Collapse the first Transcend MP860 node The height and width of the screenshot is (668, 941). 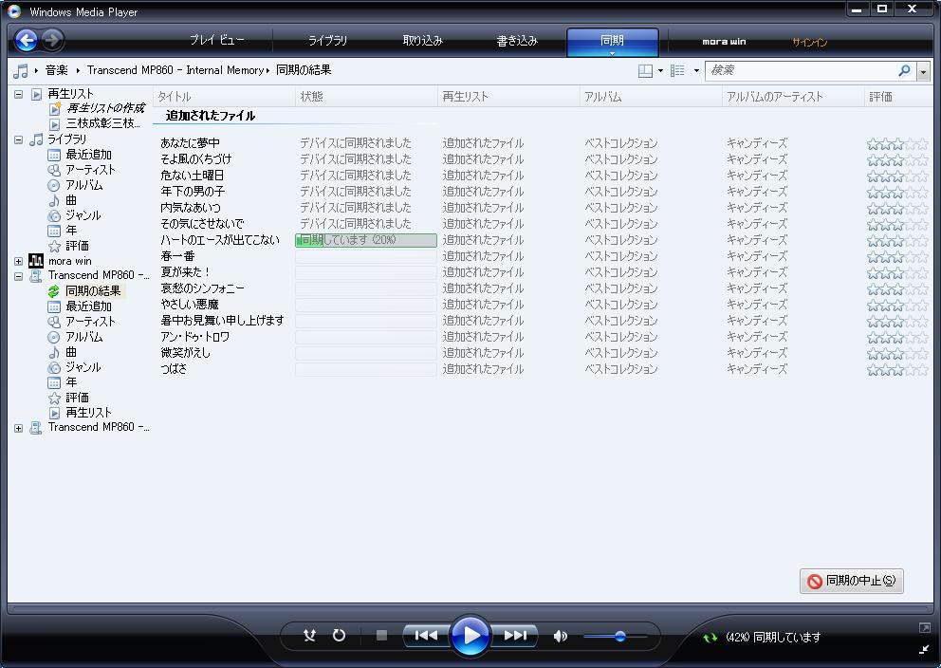click(19, 276)
